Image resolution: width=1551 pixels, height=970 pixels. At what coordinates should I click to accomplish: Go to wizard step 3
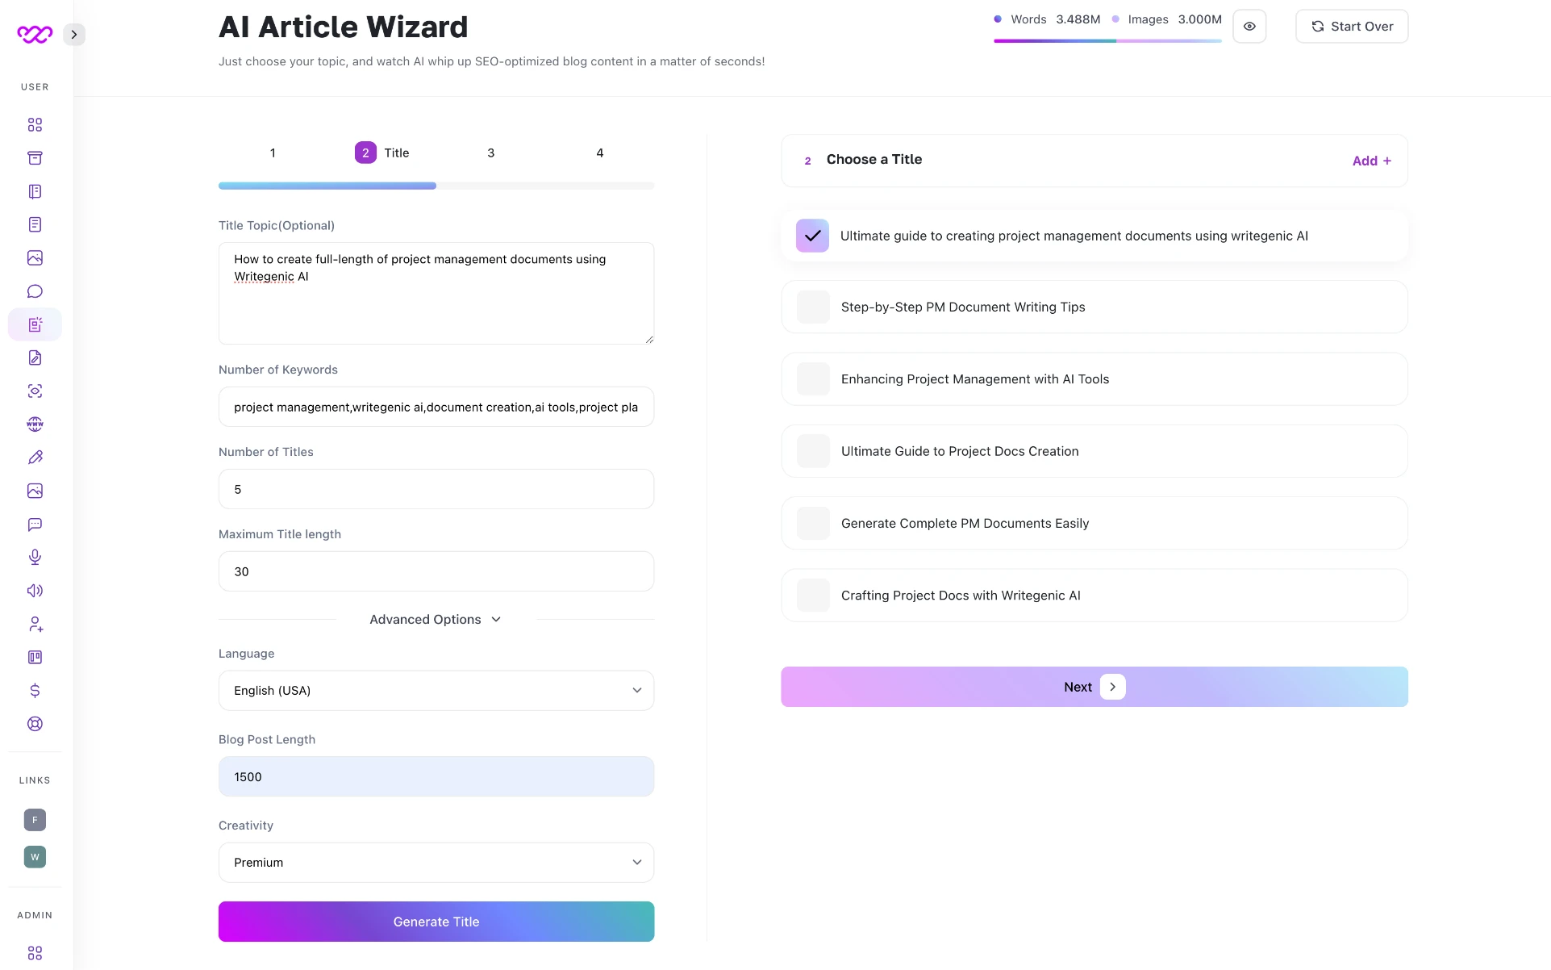click(490, 153)
